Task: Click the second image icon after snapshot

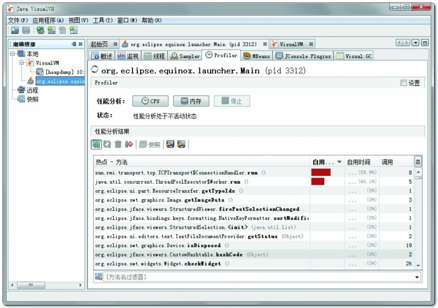Action: (x=181, y=144)
